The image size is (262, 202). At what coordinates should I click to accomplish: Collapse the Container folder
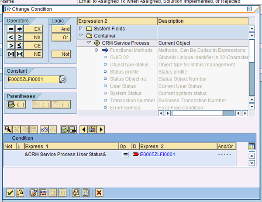click(x=81, y=36)
